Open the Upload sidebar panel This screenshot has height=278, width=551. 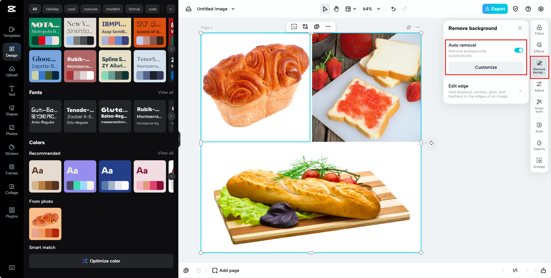[12, 71]
